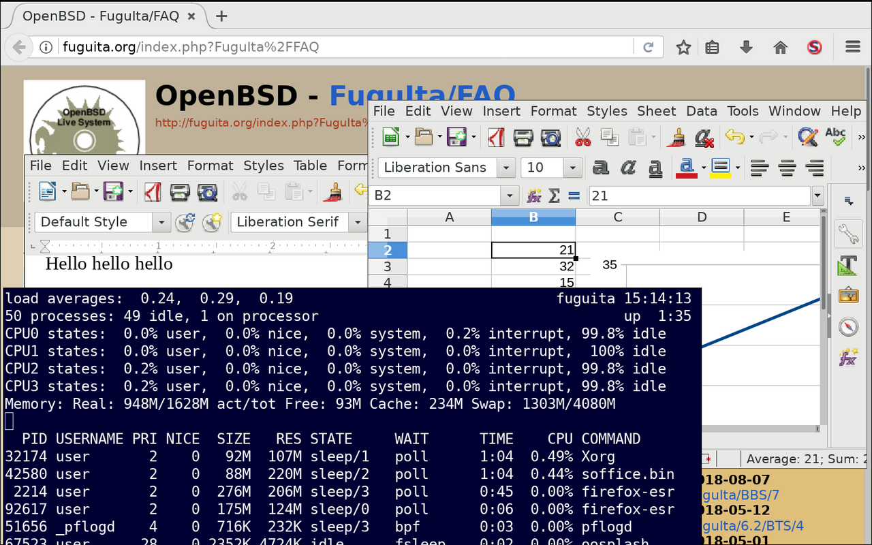Open the Sheet menu in Calc
Image resolution: width=872 pixels, height=545 pixels.
click(x=656, y=111)
